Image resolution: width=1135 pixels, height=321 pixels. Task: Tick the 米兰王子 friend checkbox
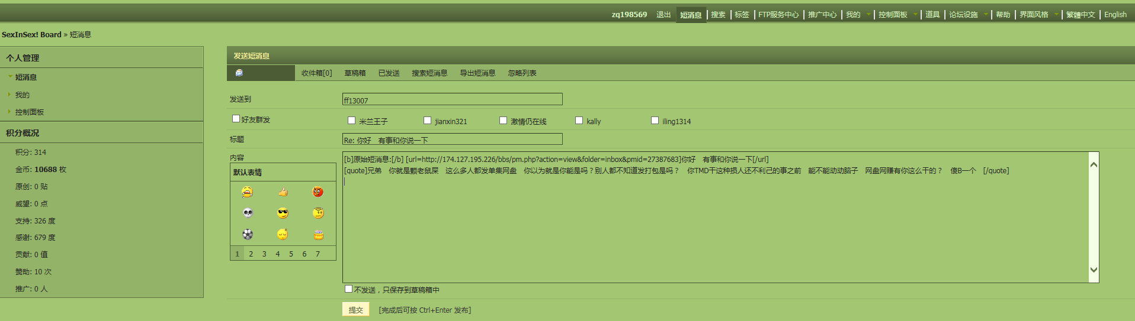click(351, 120)
